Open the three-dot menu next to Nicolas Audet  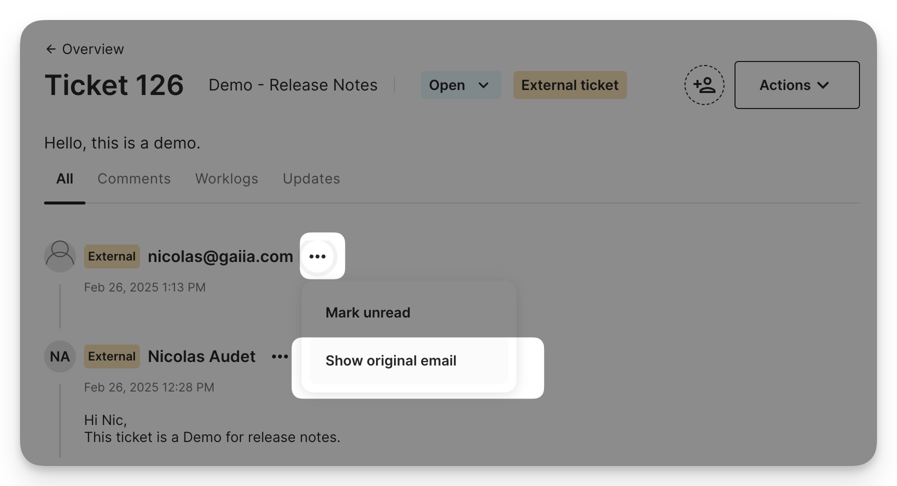coord(280,356)
